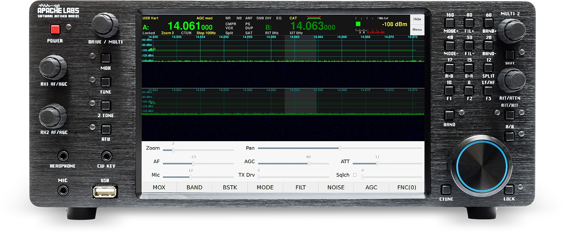Open the FILT menu tab

pos(301,187)
